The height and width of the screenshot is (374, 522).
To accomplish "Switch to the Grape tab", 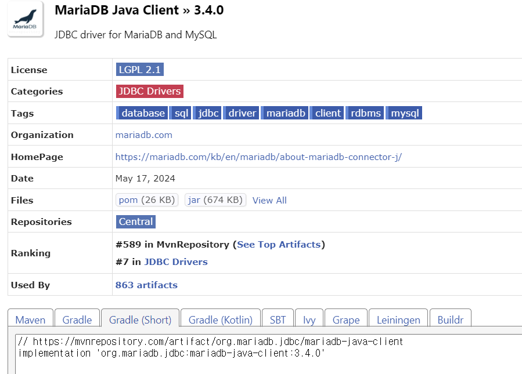I will point(346,318).
